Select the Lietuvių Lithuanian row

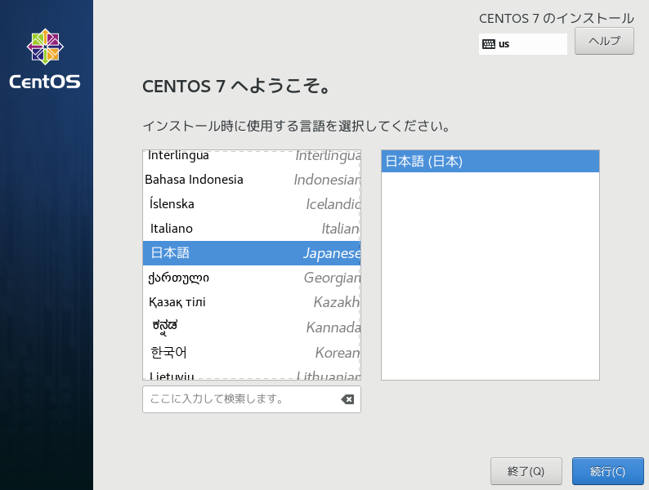[252, 373]
